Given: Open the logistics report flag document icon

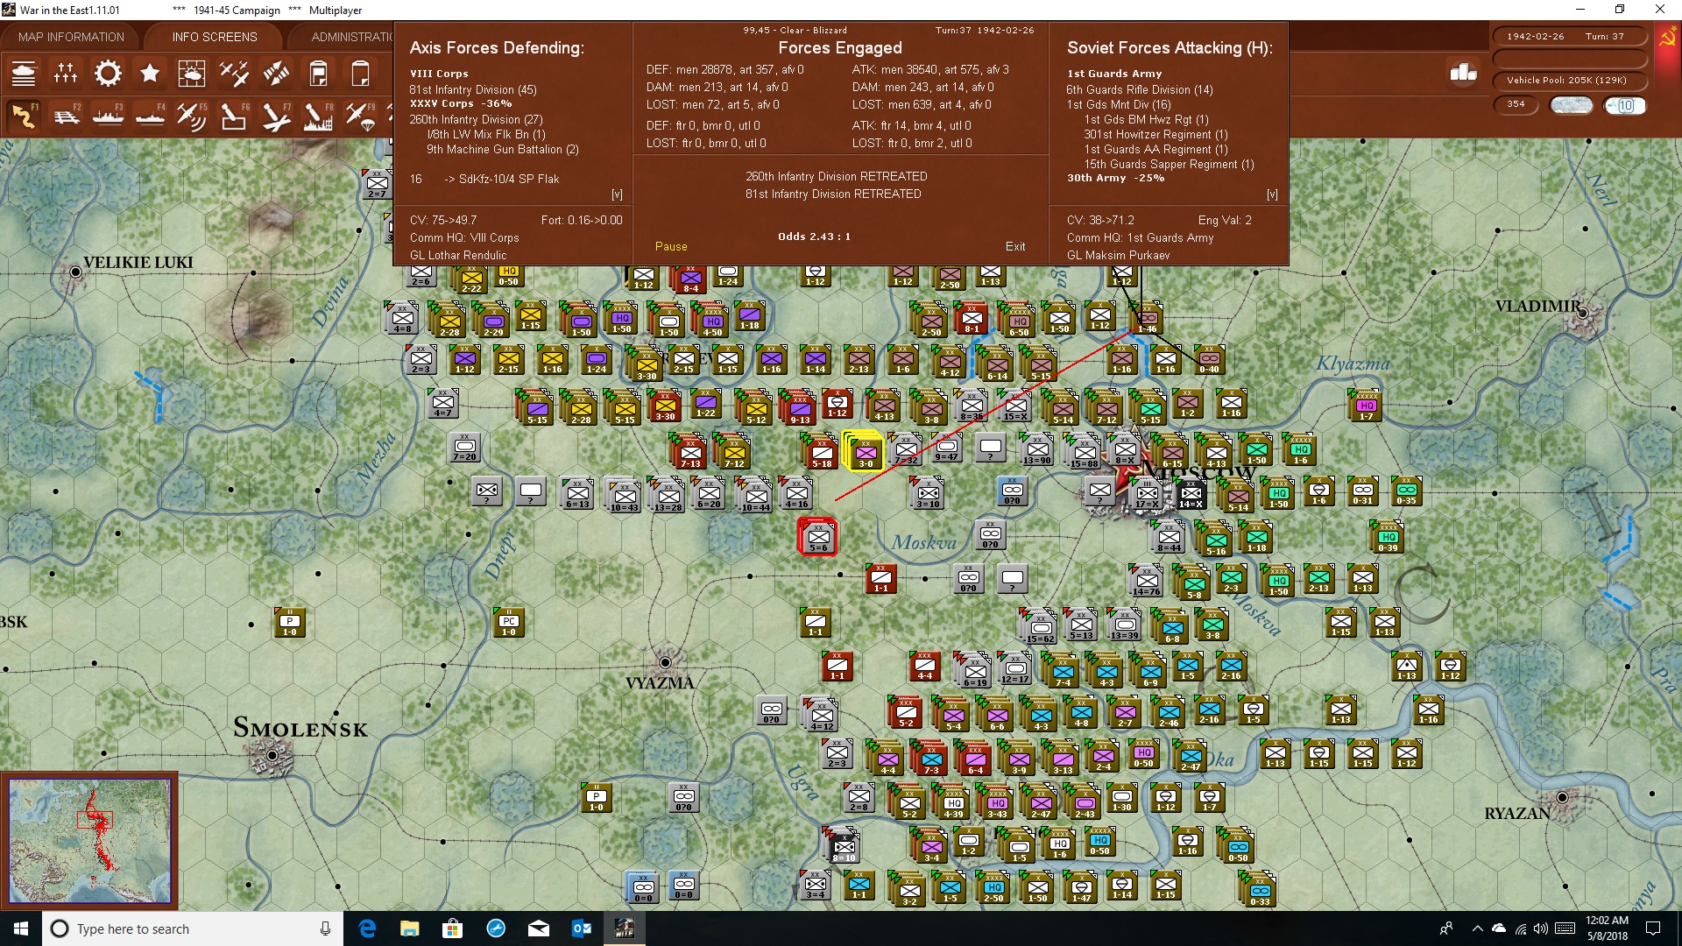Looking at the screenshot, I should point(318,74).
